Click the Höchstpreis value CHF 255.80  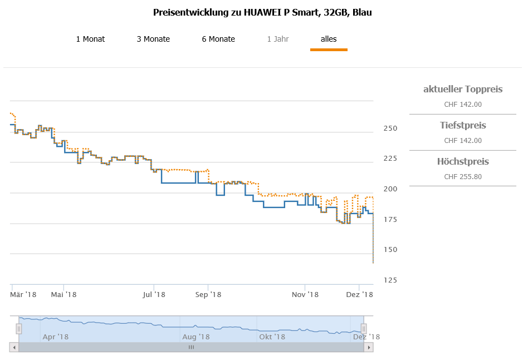pyautogui.click(x=463, y=177)
